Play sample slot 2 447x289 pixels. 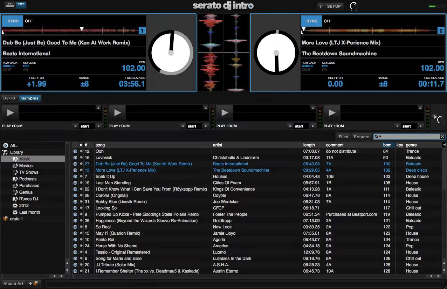tap(118, 113)
